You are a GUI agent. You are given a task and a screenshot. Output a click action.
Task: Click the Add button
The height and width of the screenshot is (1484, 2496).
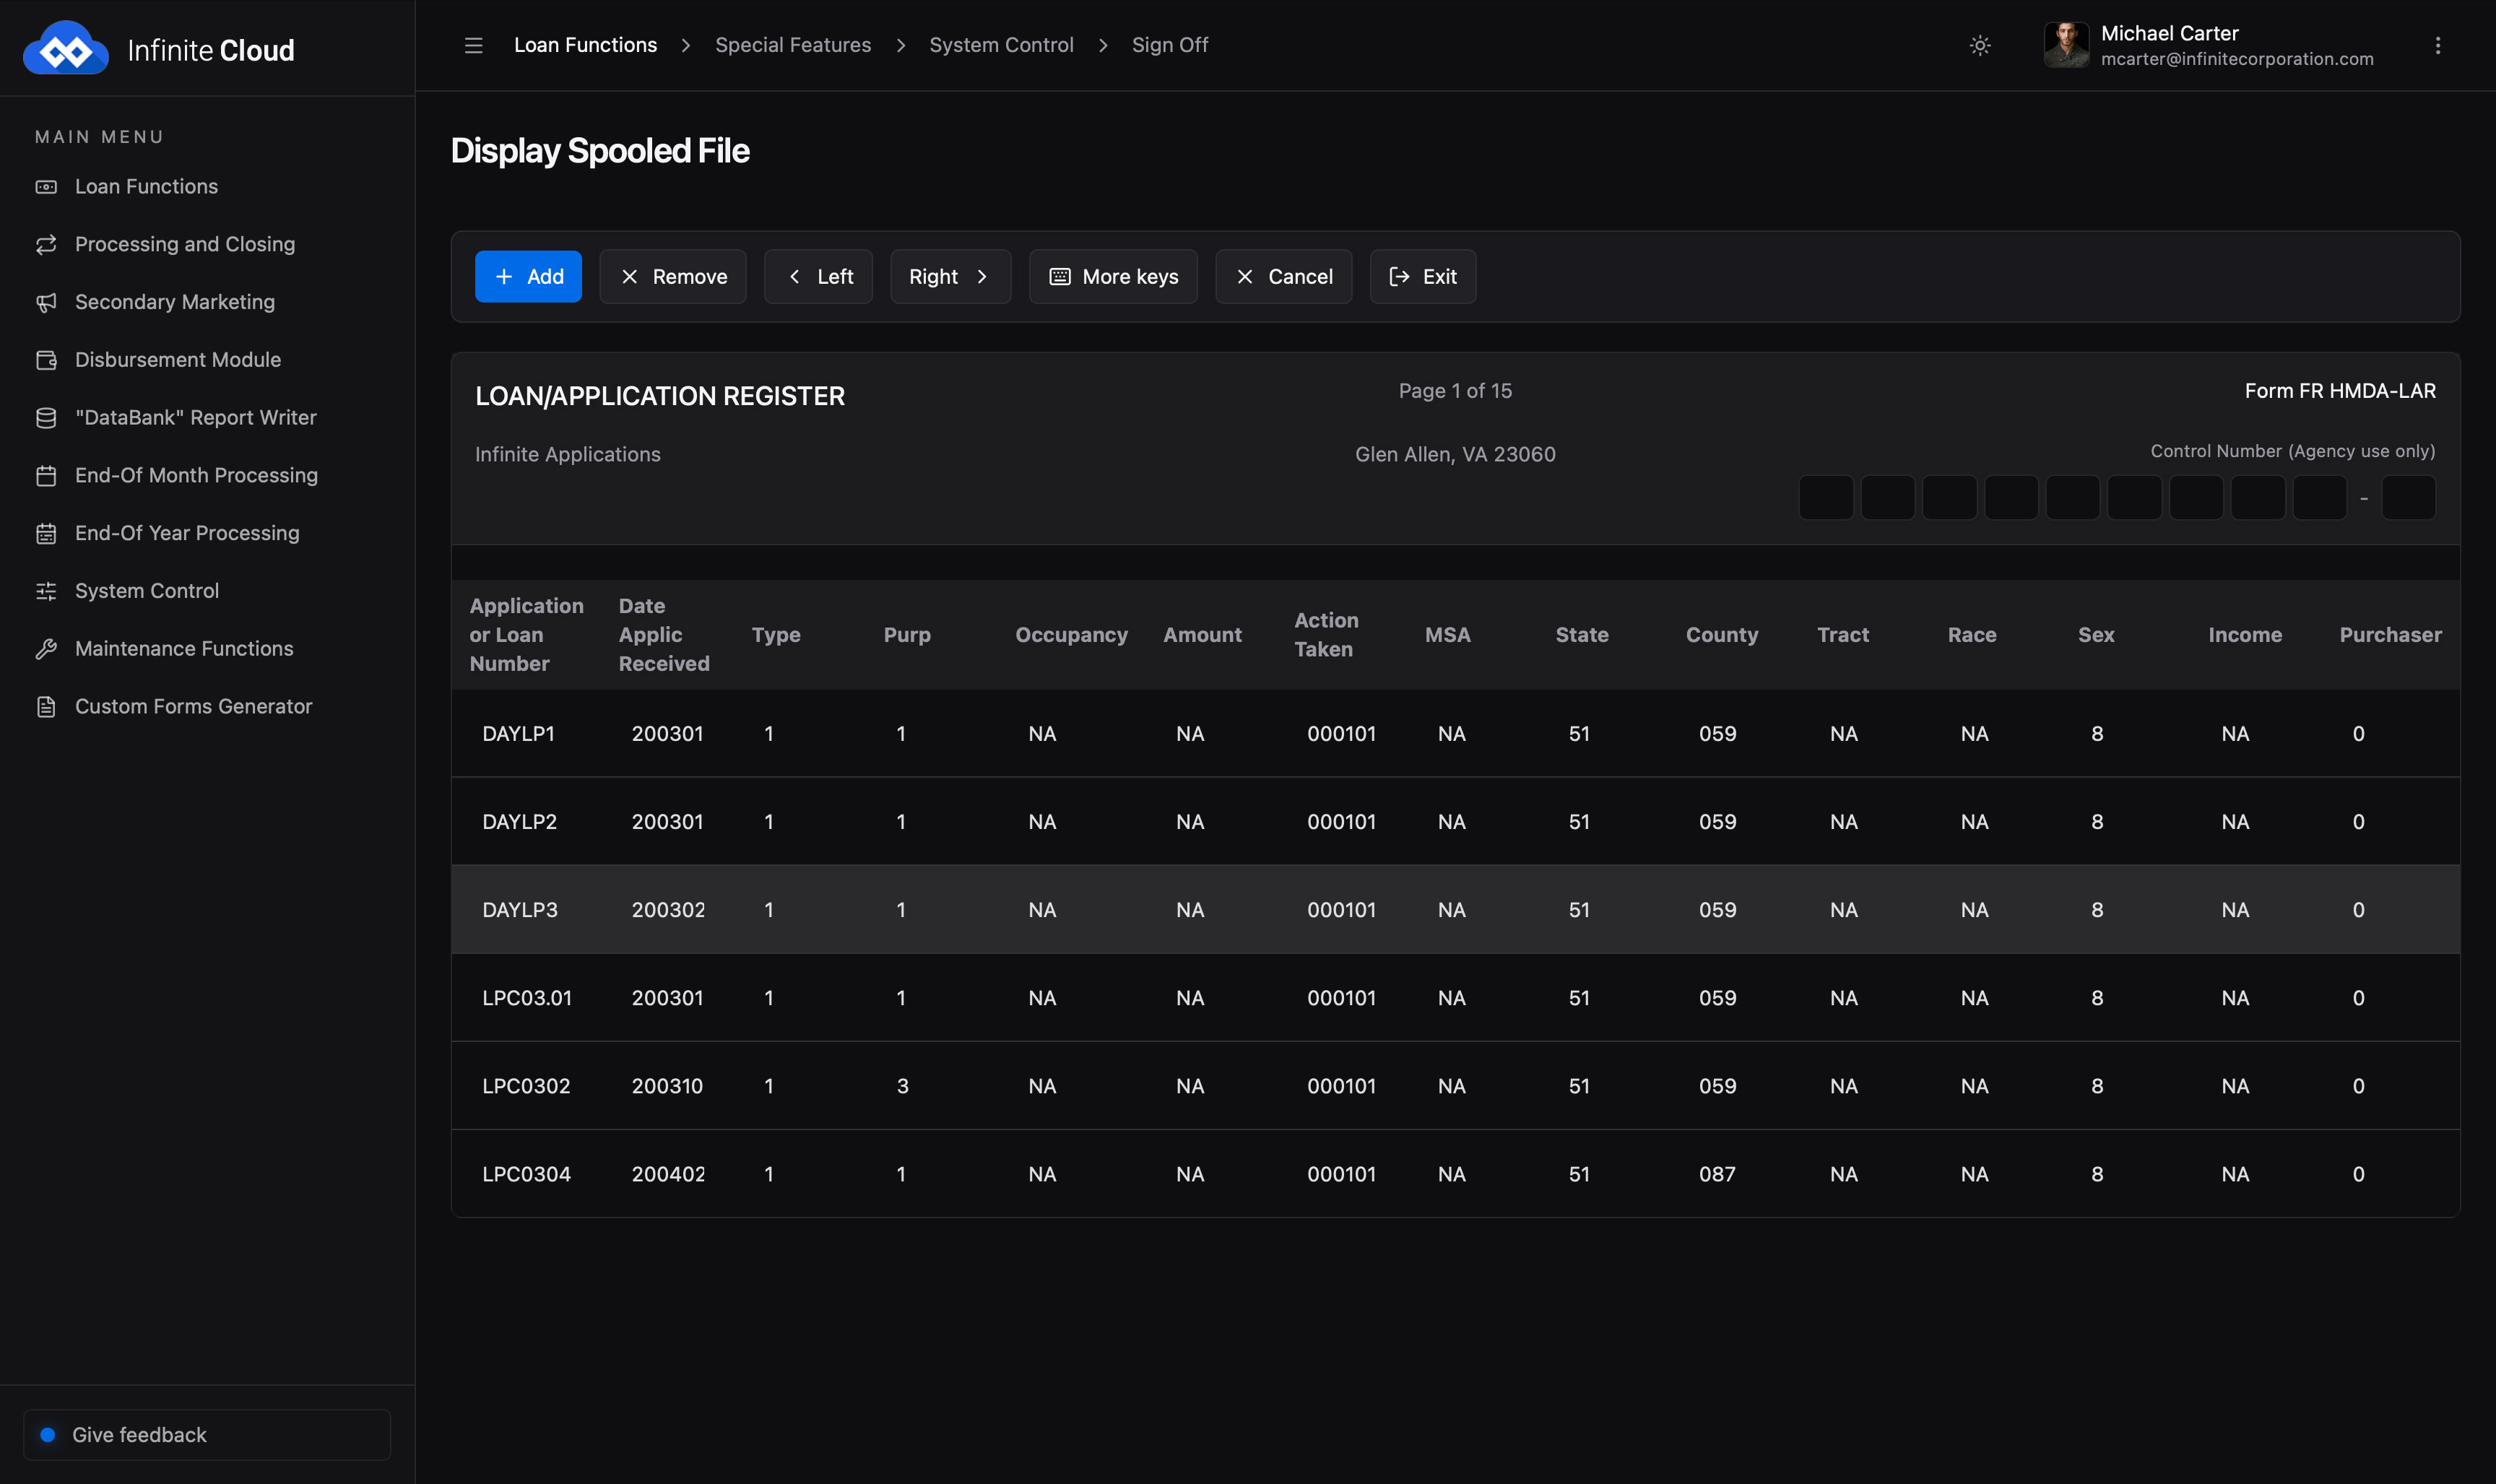(x=528, y=276)
